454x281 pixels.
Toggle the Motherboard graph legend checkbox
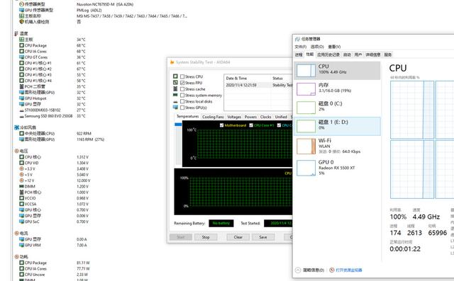click(221, 125)
